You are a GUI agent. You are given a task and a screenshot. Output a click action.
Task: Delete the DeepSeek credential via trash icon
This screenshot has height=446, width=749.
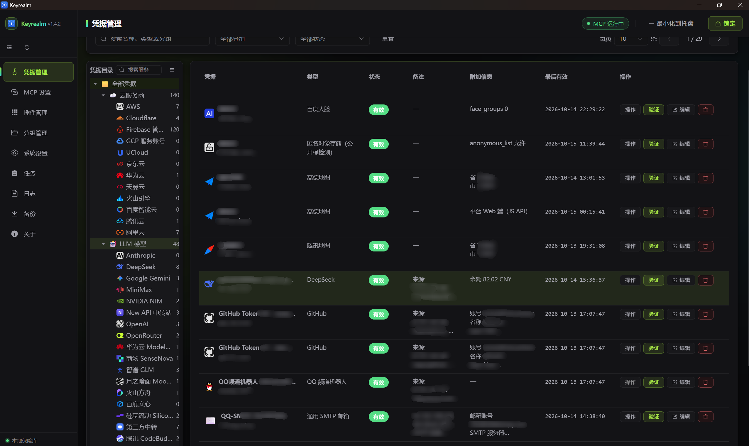[706, 280]
